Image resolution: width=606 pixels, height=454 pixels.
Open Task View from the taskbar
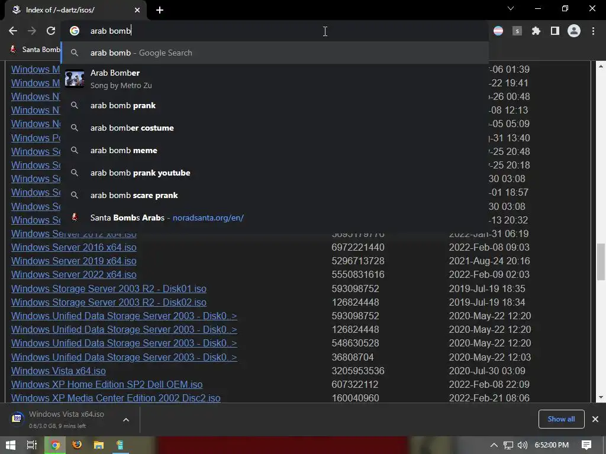[32, 445]
